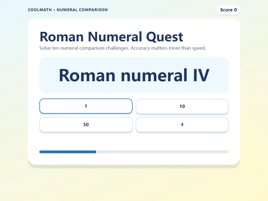Choose answer 4

click(182, 125)
